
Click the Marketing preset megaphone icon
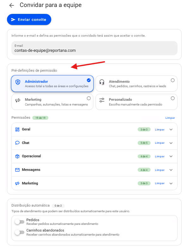pos(18,100)
